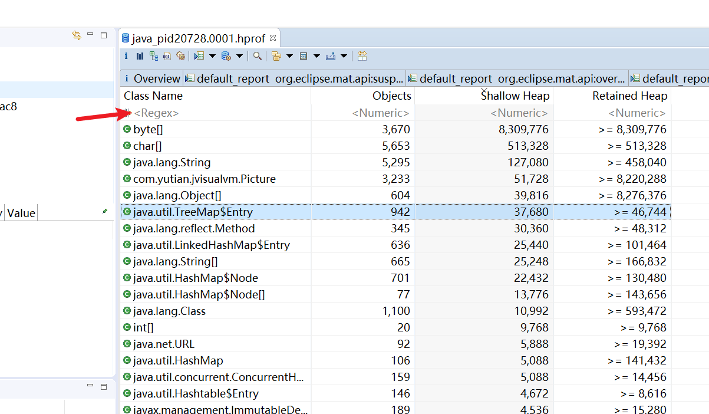709x414 pixels.
Task: Select the java_pid20728.0001.hprof editor tab
Action: coord(198,38)
